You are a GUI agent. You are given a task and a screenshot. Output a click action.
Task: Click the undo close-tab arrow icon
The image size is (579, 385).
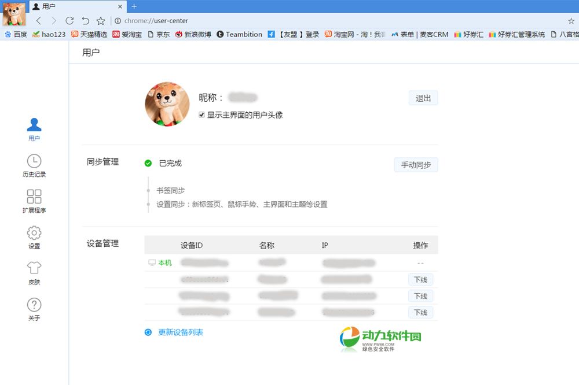tap(85, 21)
